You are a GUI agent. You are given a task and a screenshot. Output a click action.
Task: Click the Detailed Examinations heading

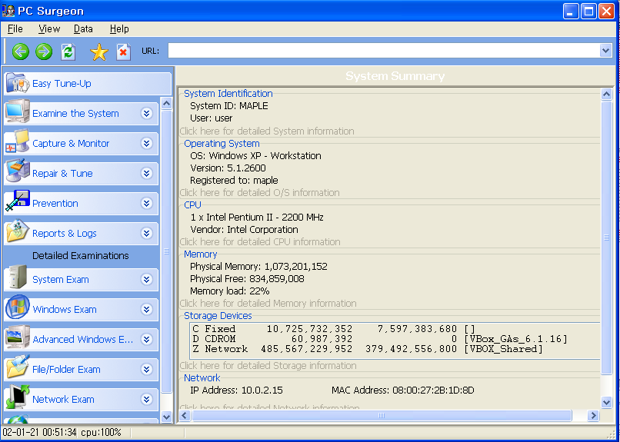click(x=81, y=255)
